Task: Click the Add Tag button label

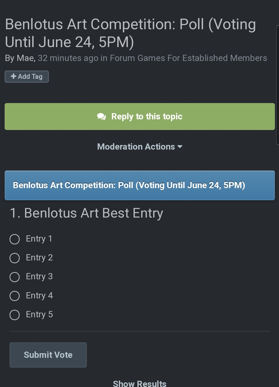Action: click(30, 76)
